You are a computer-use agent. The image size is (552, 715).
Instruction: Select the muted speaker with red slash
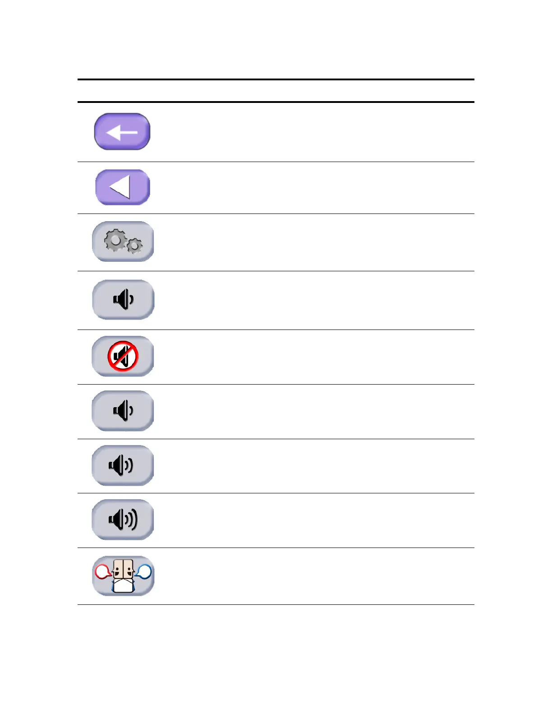click(123, 356)
